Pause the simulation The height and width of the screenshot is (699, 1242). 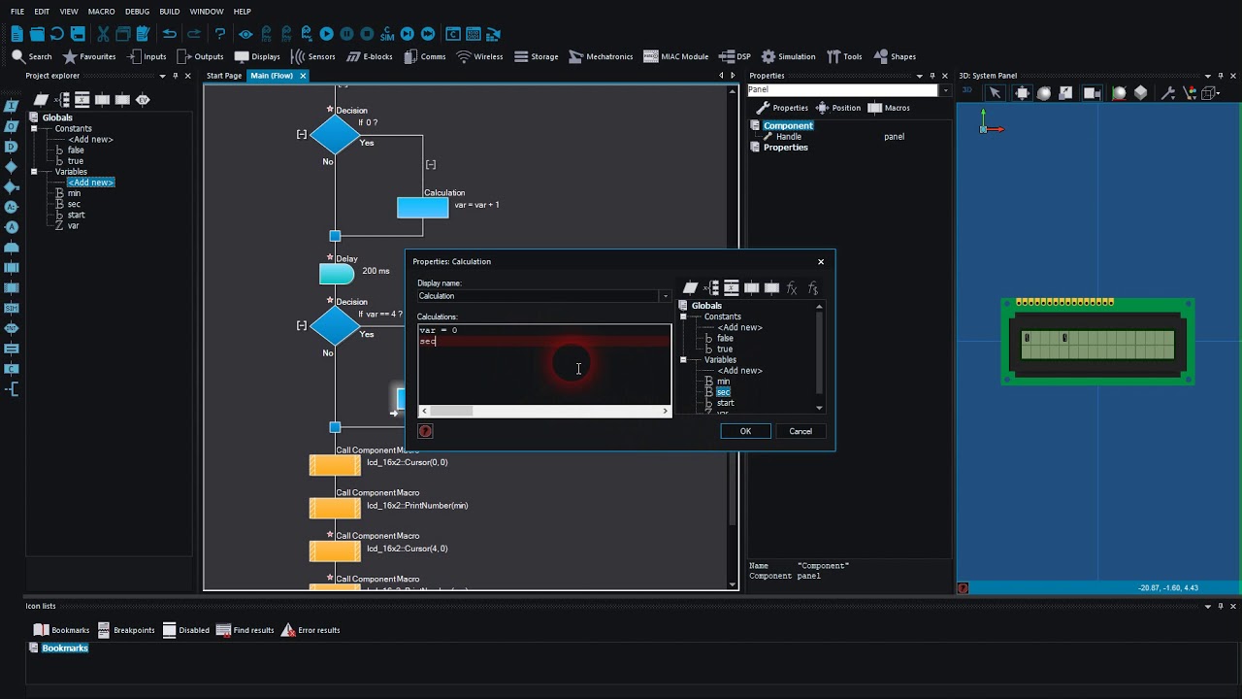[347, 34]
